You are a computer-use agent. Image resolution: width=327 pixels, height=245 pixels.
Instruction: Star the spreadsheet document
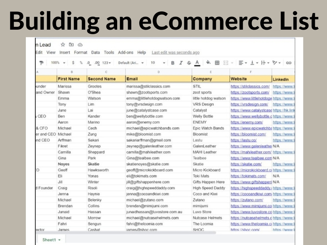[x=63, y=45]
